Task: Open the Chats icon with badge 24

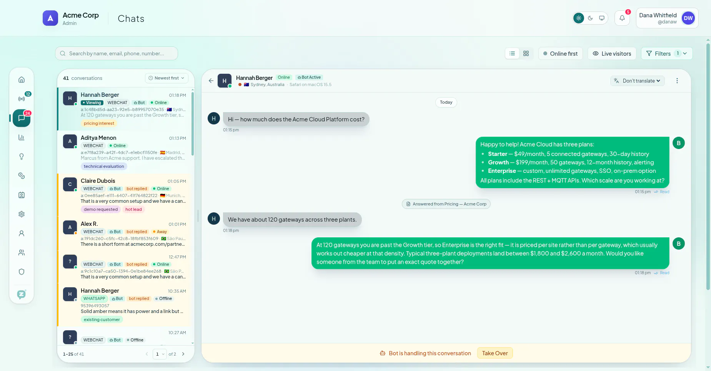Action: [x=22, y=118]
